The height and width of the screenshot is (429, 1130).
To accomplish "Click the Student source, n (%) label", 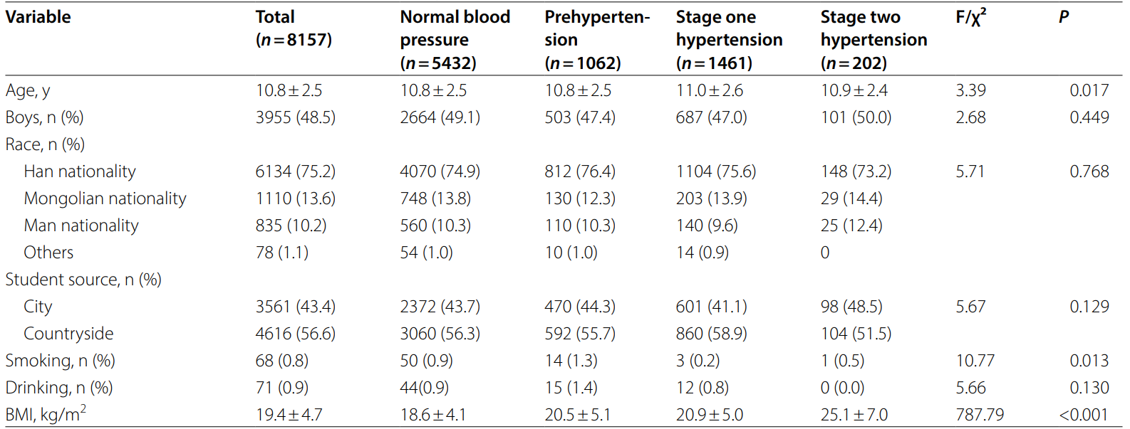I will click(x=83, y=280).
